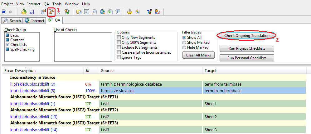
Task: Click the Refresh project icon with orange arrows
Action: pos(51,12)
